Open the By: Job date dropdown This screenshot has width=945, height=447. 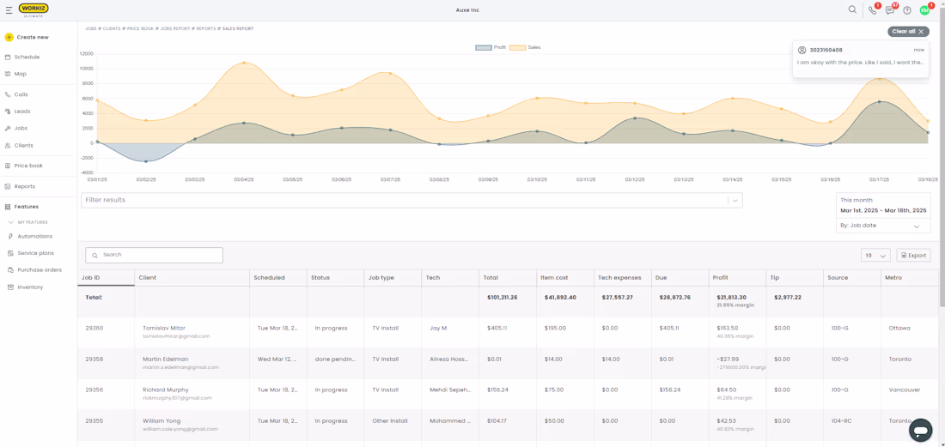click(883, 226)
